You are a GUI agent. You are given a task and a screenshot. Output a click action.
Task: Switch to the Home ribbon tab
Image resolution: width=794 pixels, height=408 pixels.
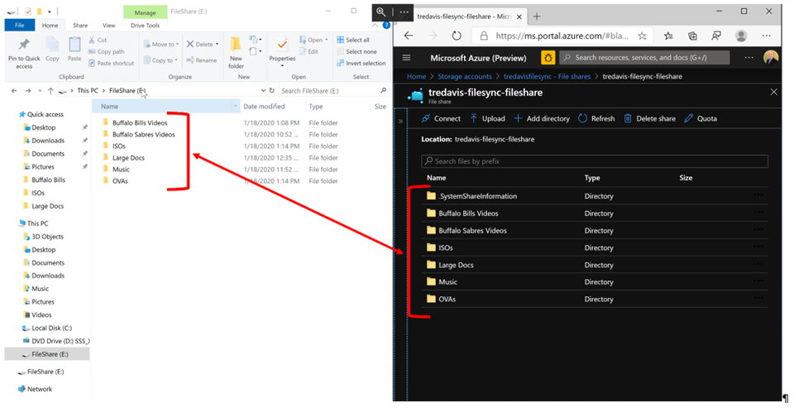pyautogui.click(x=50, y=26)
